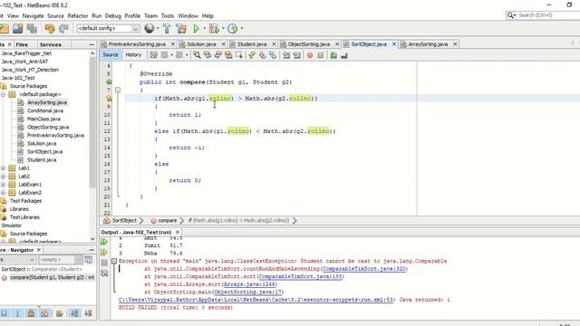The width and height of the screenshot is (580, 326).
Task: Click the Show Fields filter icon in Navigator
Action: pos(4,313)
